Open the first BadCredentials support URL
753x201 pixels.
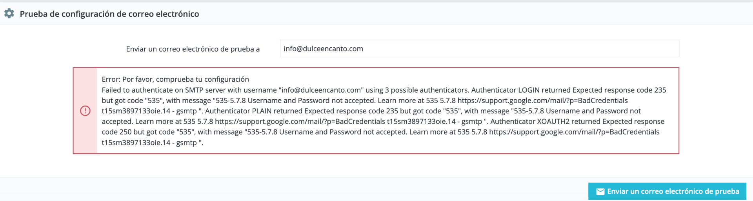pyautogui.click(x=542, y=100)
